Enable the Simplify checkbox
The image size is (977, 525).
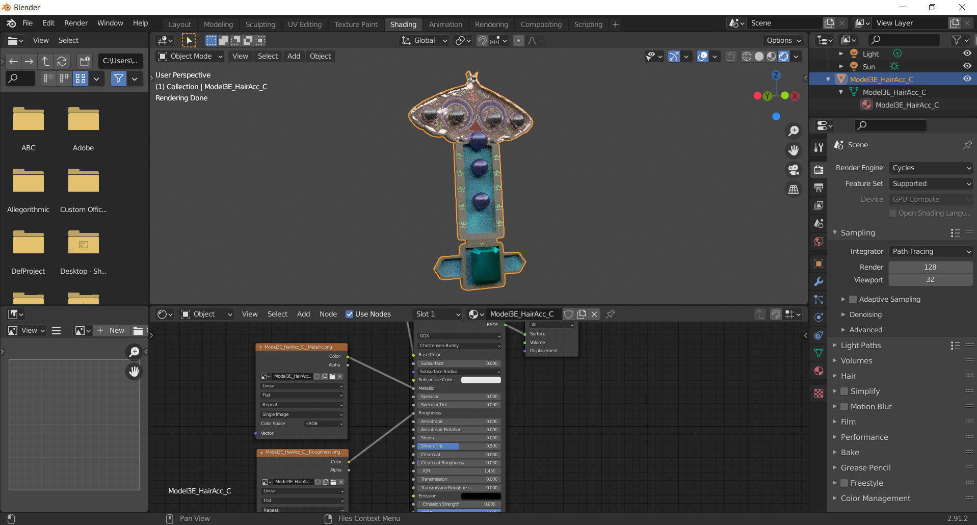tap(844, 391)
